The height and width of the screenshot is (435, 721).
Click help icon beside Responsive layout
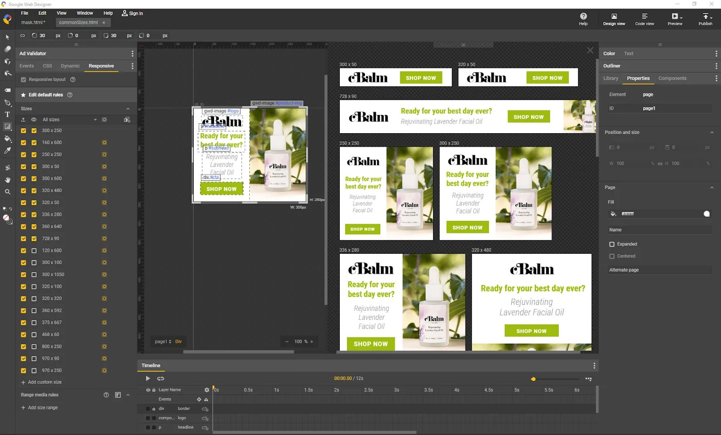pyautogui.click(x=73, y=80)
